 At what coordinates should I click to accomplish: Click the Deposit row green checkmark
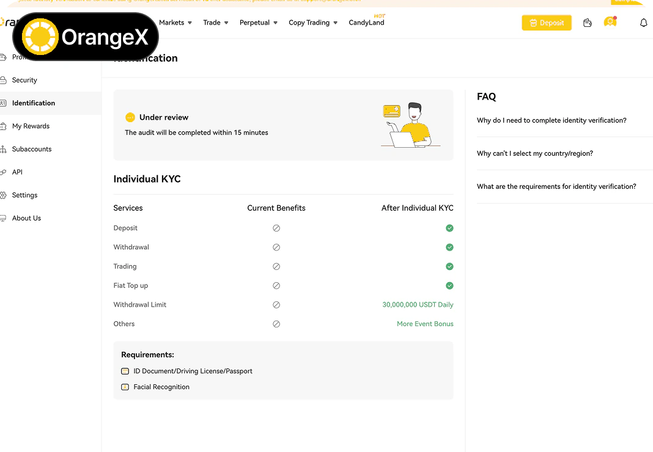pyautogui.click(x=449, y=228)
